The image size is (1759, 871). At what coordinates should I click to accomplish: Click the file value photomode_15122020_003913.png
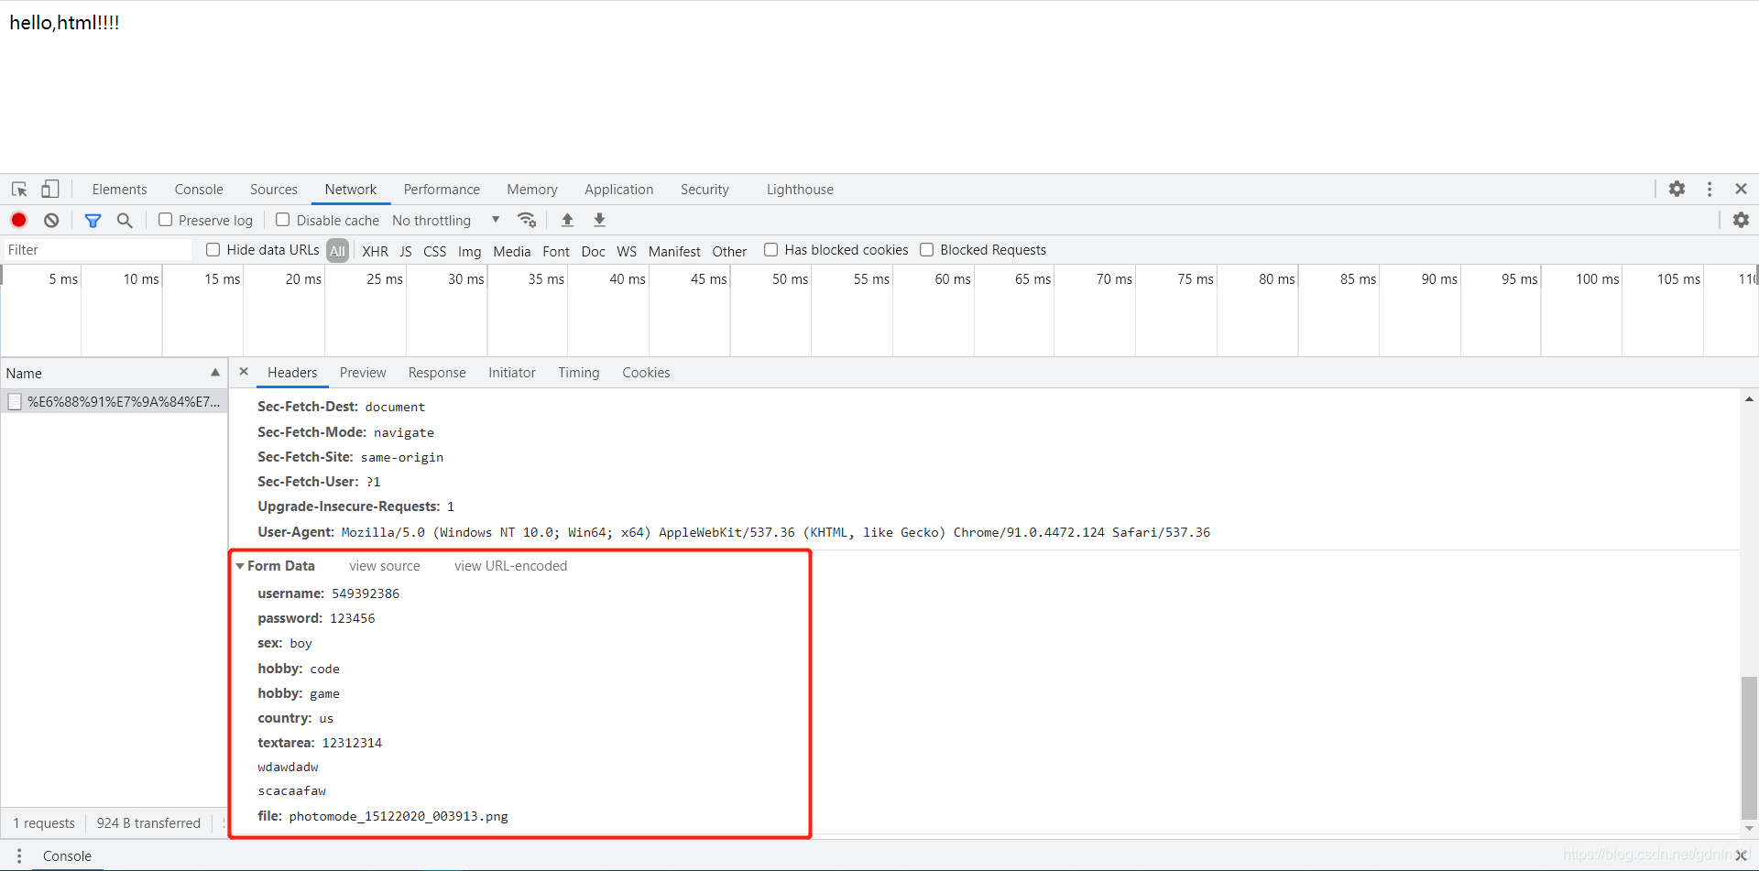(399, 816)
